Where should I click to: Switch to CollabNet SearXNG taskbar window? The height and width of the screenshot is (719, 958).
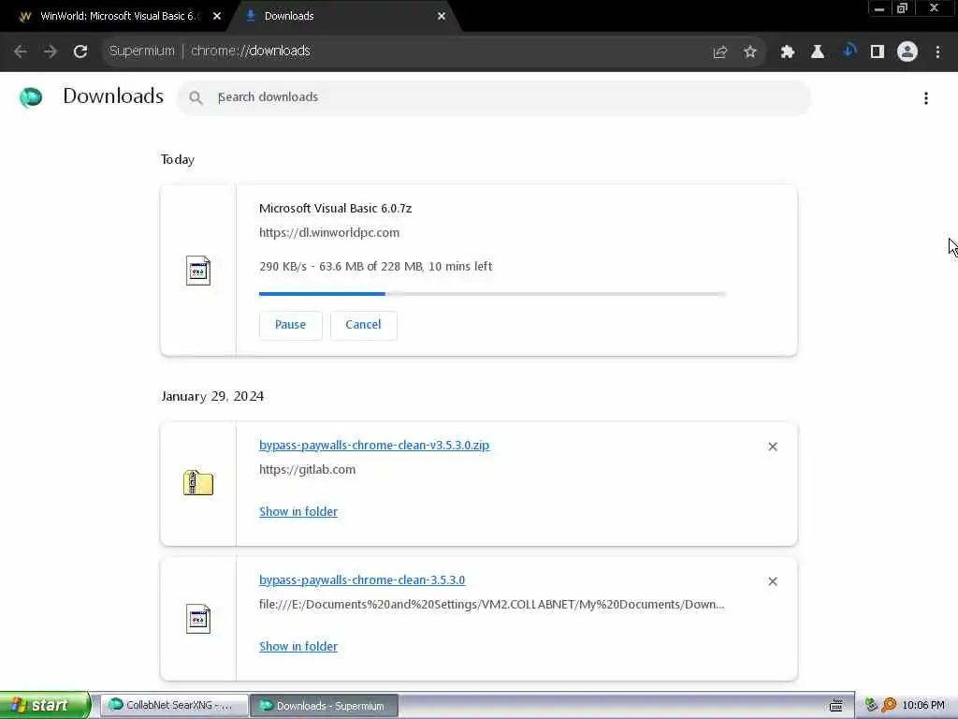coord(174,705)
